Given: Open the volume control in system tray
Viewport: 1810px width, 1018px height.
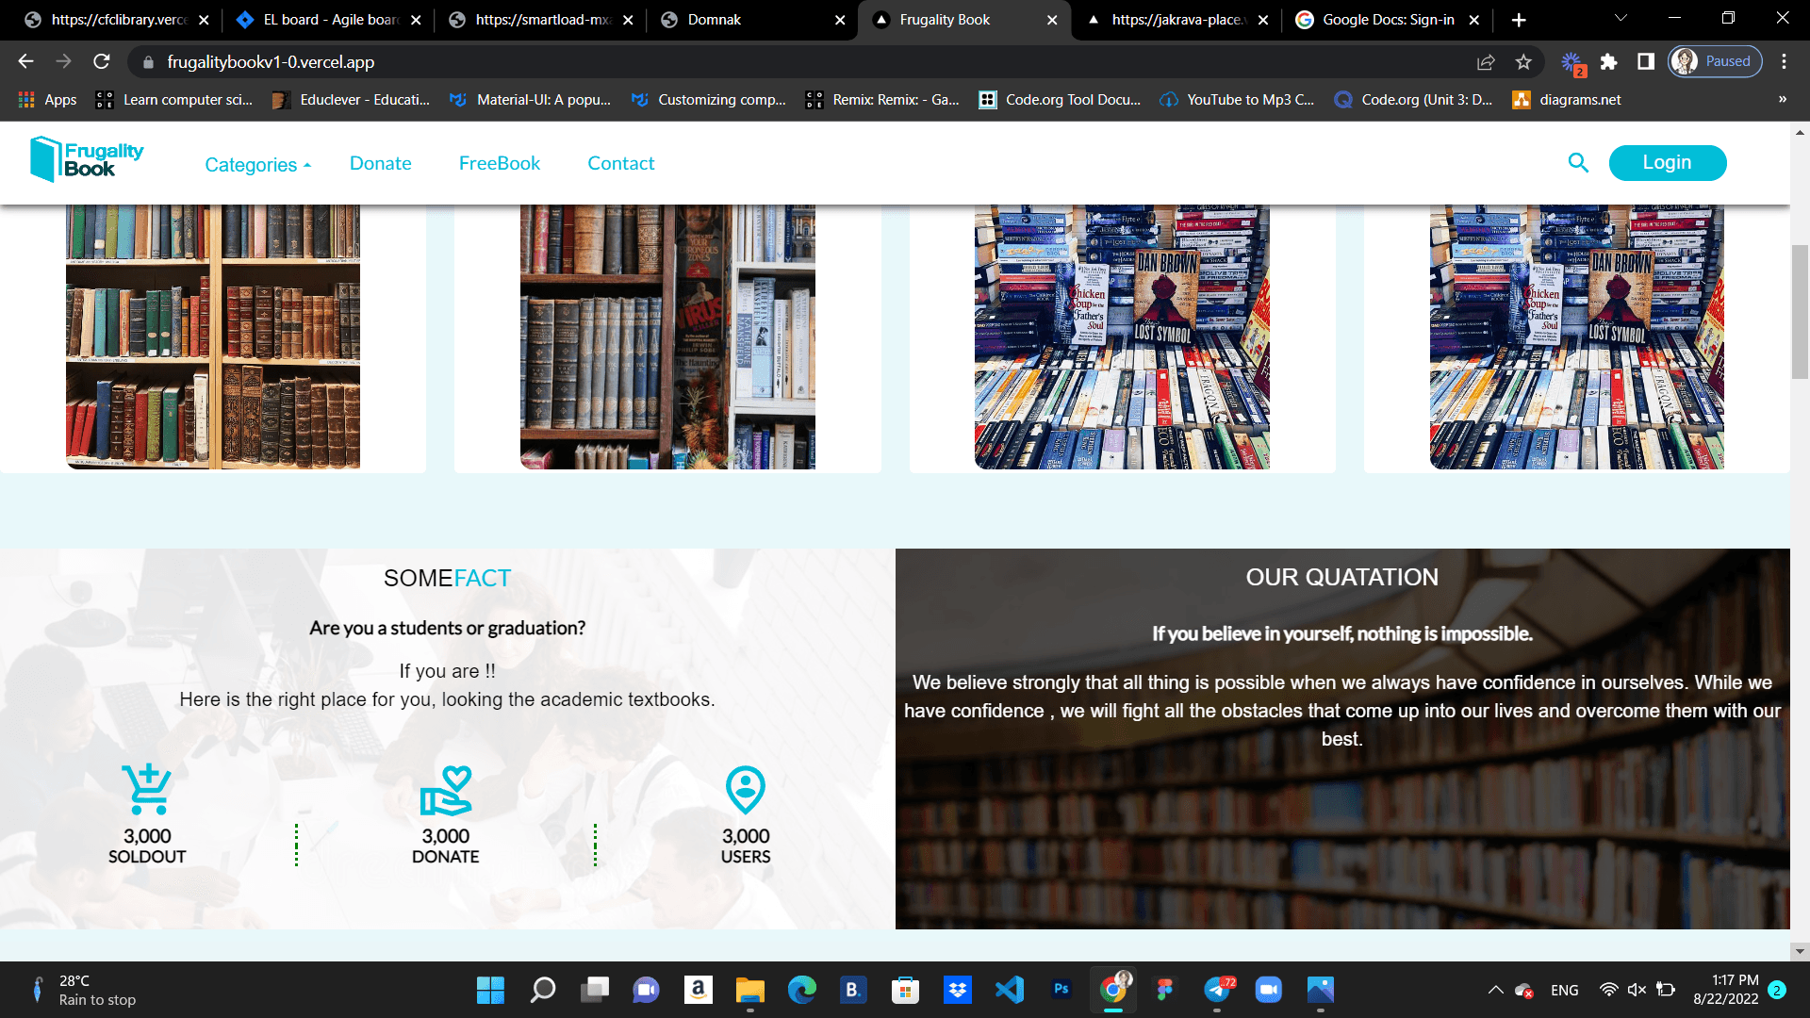Looking at the screenshot, I should tap(1637, 990).
